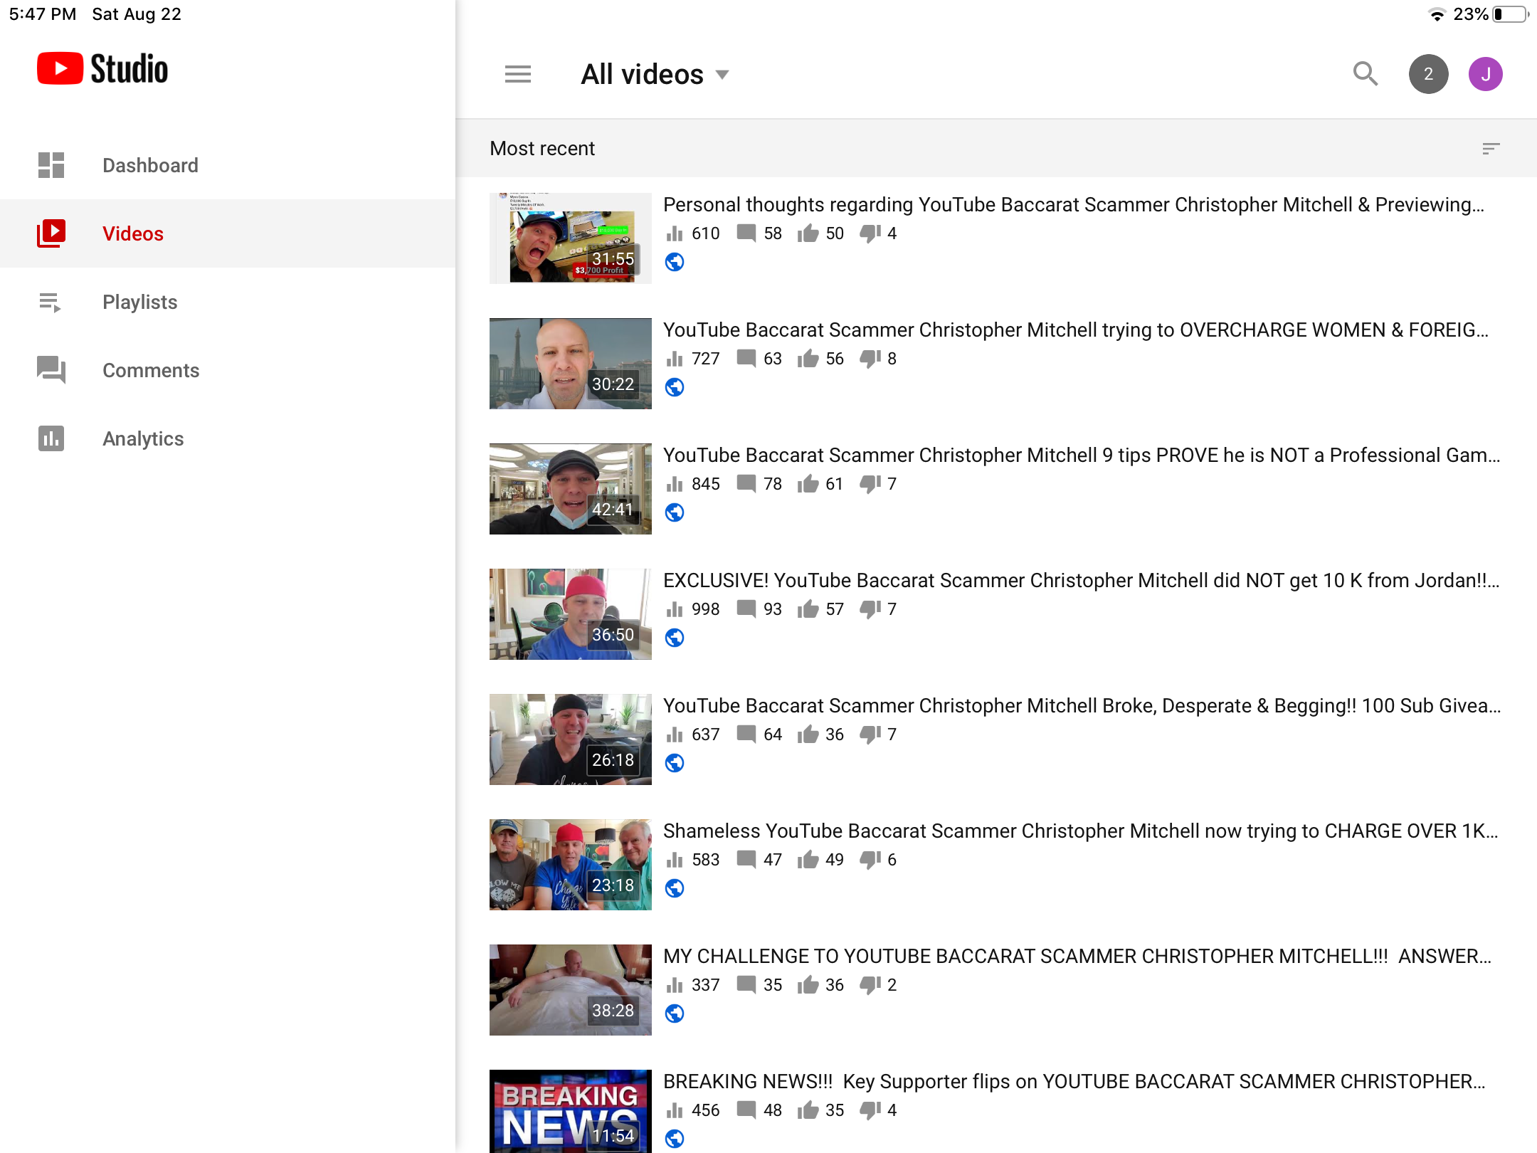Viewport: 1537px width, 1153px height.
Task: Open 'Broke, Desperate & Begging' video title
Action: click(x=1082, y=706)
